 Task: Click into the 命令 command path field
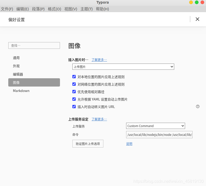159,135
